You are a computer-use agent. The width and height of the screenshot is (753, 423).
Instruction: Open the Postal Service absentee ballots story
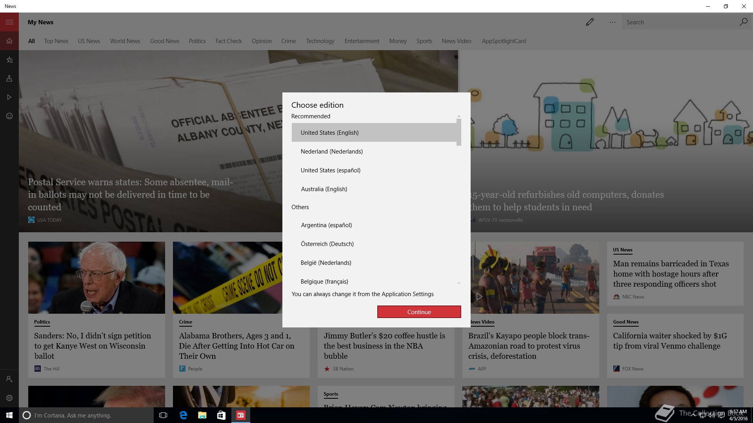point(130,195)
